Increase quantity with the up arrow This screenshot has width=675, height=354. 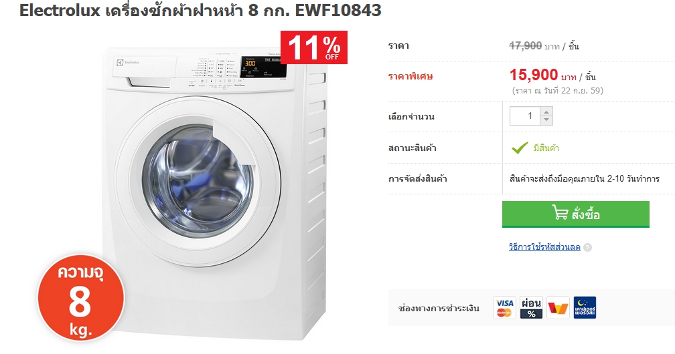click(x=546, y=112)
